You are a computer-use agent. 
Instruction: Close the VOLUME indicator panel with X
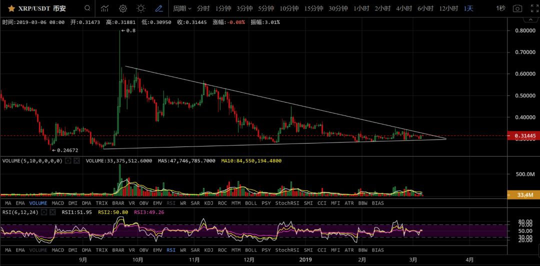coord(77,161)
